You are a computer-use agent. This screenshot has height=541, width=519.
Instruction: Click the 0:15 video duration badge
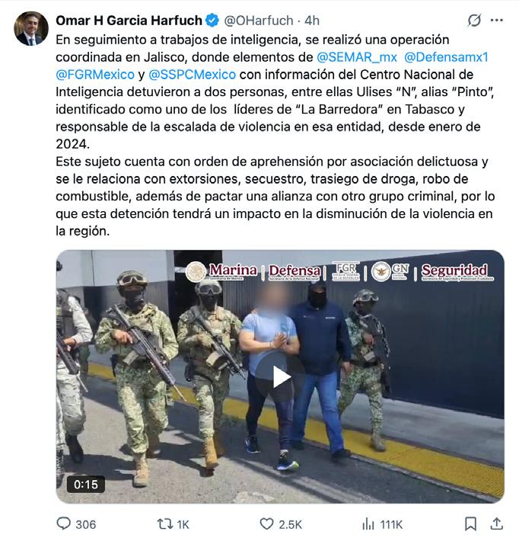86,485
